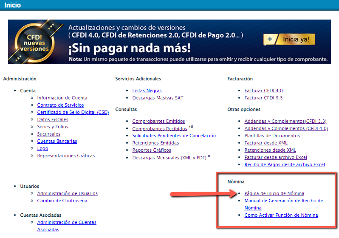The height and width of the screenshot is (238, 339).
Task: Open Listas Negras link
Action: [x=147, y=91]
